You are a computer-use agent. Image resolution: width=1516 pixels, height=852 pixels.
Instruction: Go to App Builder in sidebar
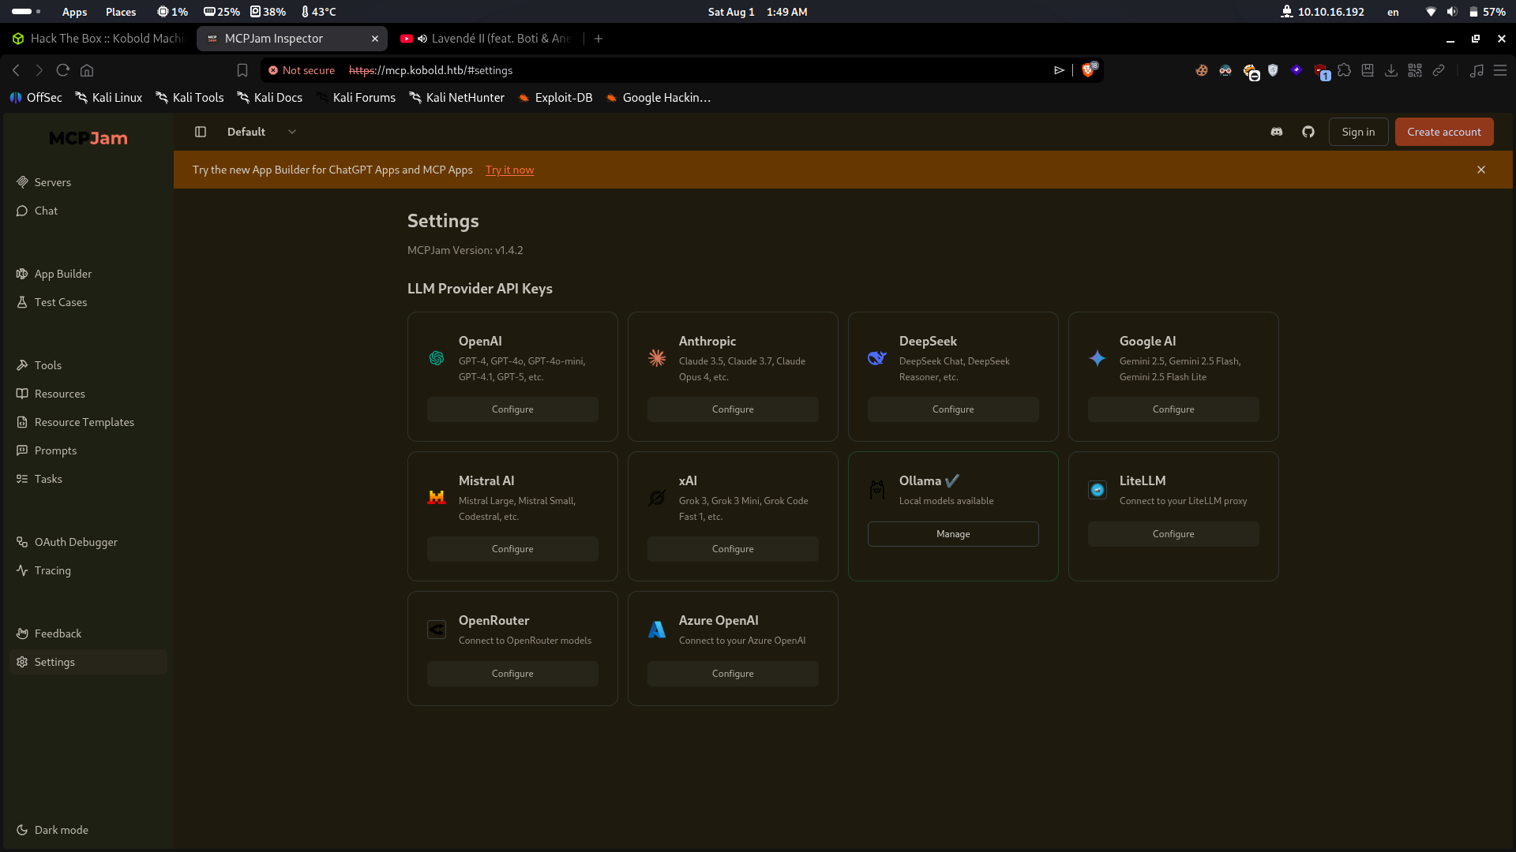coord(88,274)
